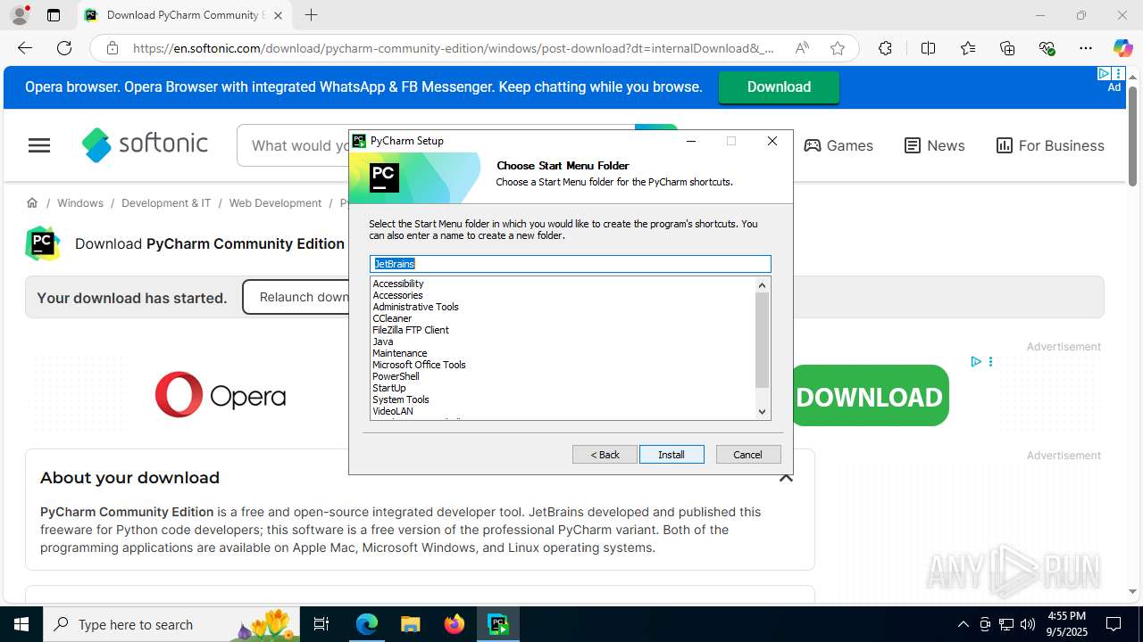
Task: Open Edge Settings and more menu
Action: [1086, 48]
